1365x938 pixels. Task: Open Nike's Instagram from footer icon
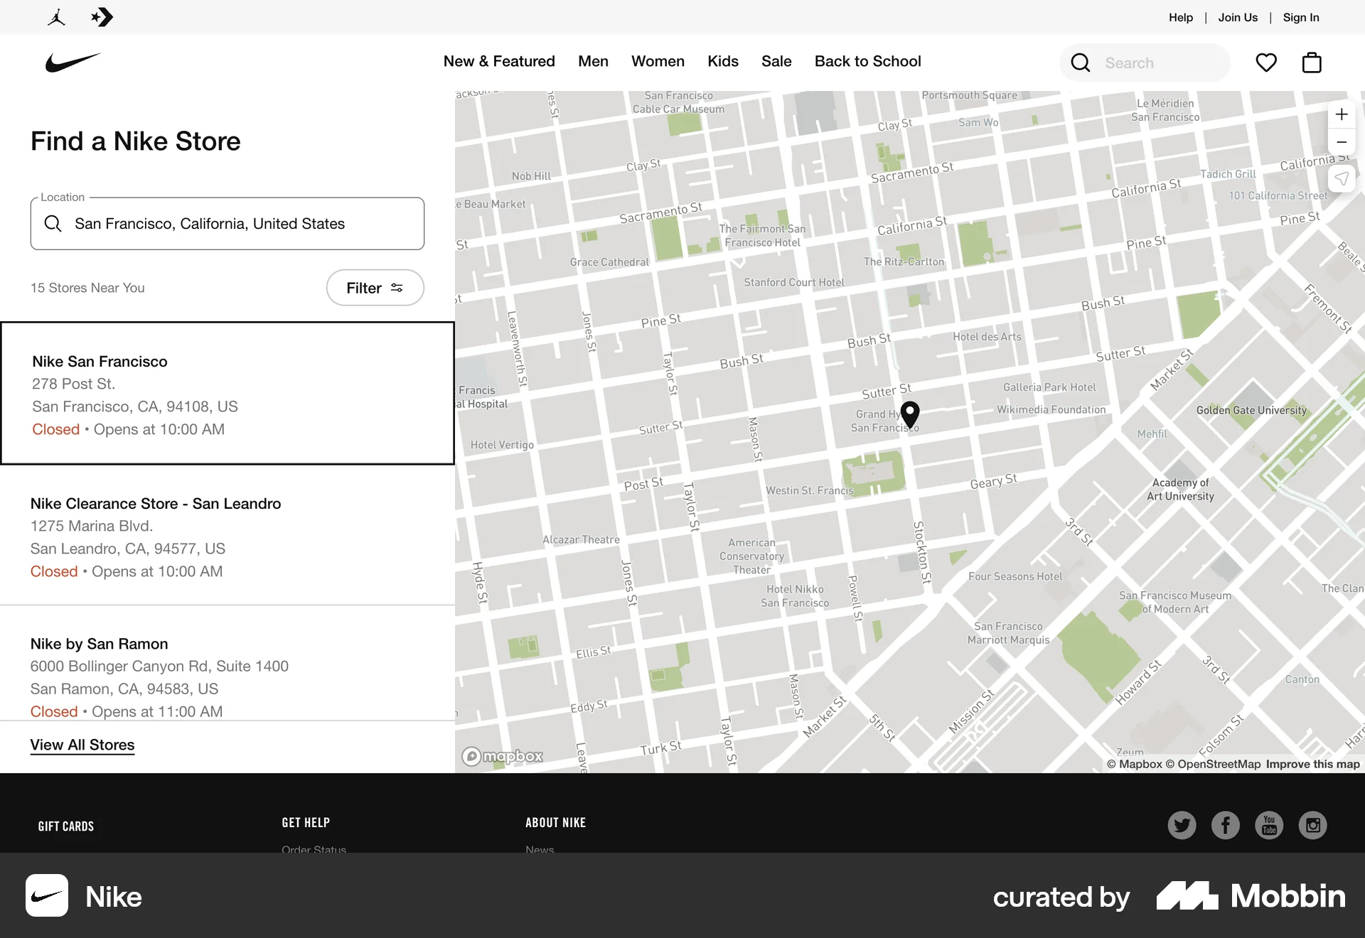coord(1312,825)
